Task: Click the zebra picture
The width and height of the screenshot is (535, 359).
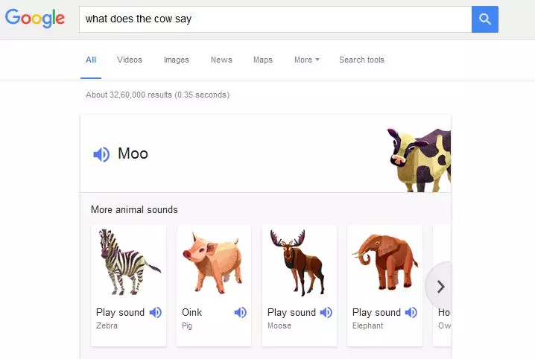Action: click(x=128, y=262)
